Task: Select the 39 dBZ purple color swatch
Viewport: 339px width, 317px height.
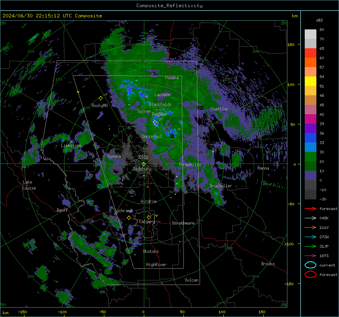Action: (x=310, y=128)
